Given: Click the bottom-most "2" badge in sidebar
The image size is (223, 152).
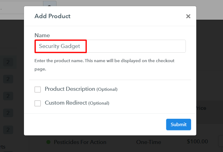Looking at the screenshot, I should pyautogui.click(x=8, y=130).
